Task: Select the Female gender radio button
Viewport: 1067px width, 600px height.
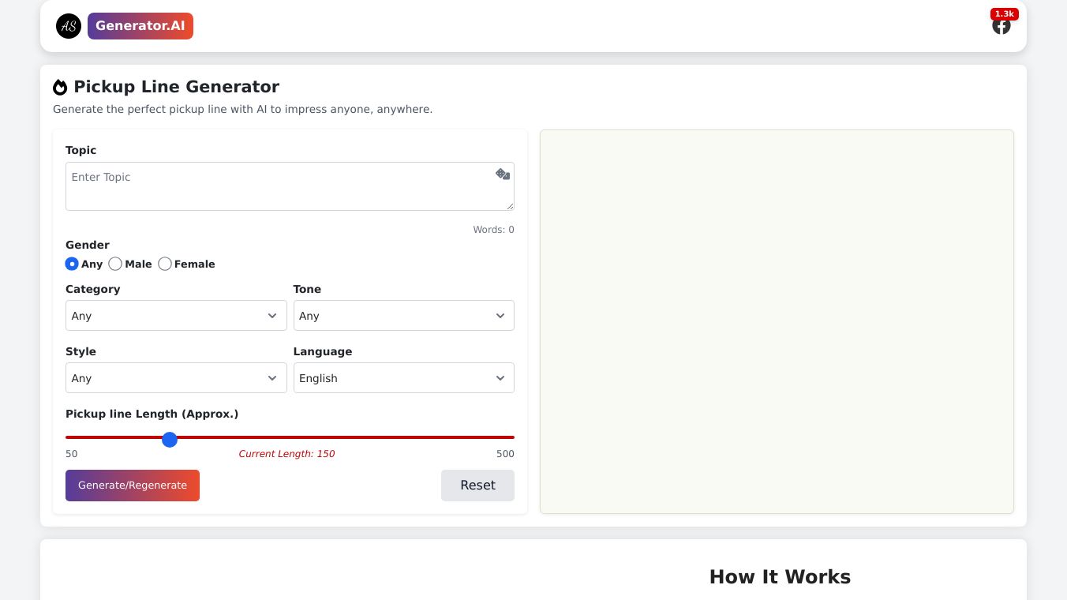Action: pyautogui.click(x=165, y=264)
